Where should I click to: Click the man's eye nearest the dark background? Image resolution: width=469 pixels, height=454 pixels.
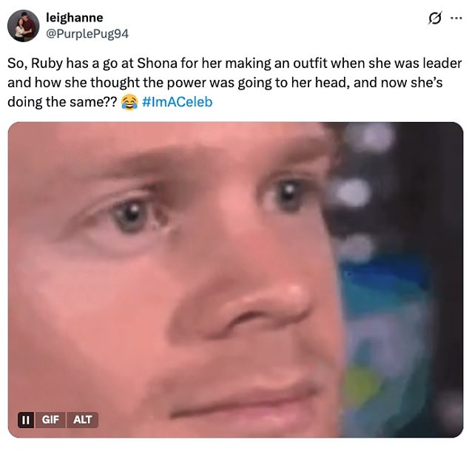pos(288,194)
